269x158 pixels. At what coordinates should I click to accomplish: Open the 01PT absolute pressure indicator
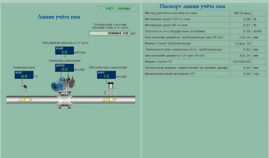(106, 75)
